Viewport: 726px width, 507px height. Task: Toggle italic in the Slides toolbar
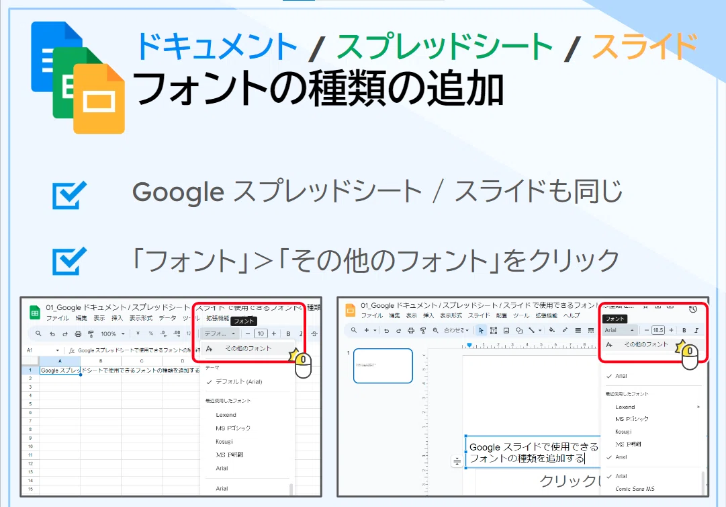pos(696,330)
